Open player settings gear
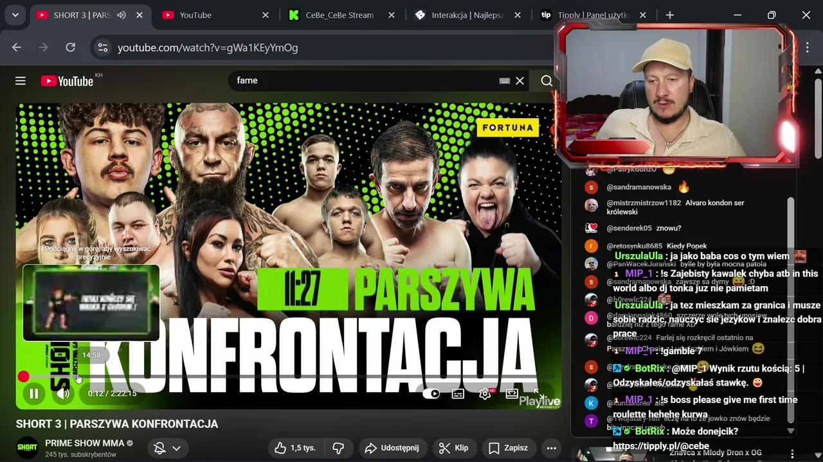The width and height of the screenshot is (823, 462). (485, 394)
